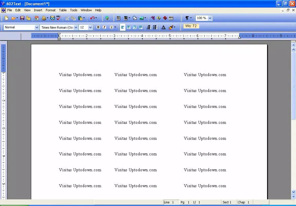Copy selection icon
This screenshot has width=296, height=206.
74,18
